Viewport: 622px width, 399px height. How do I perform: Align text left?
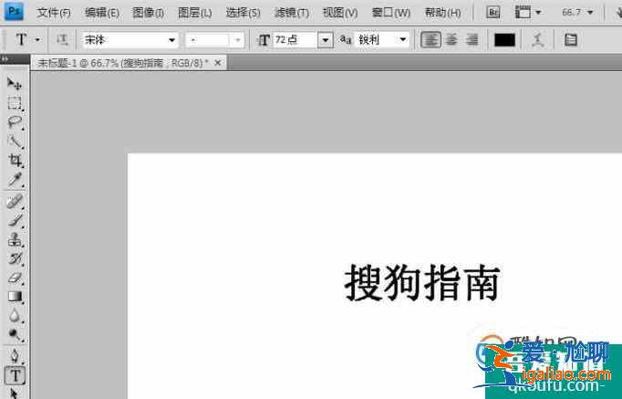coord(430,39)
